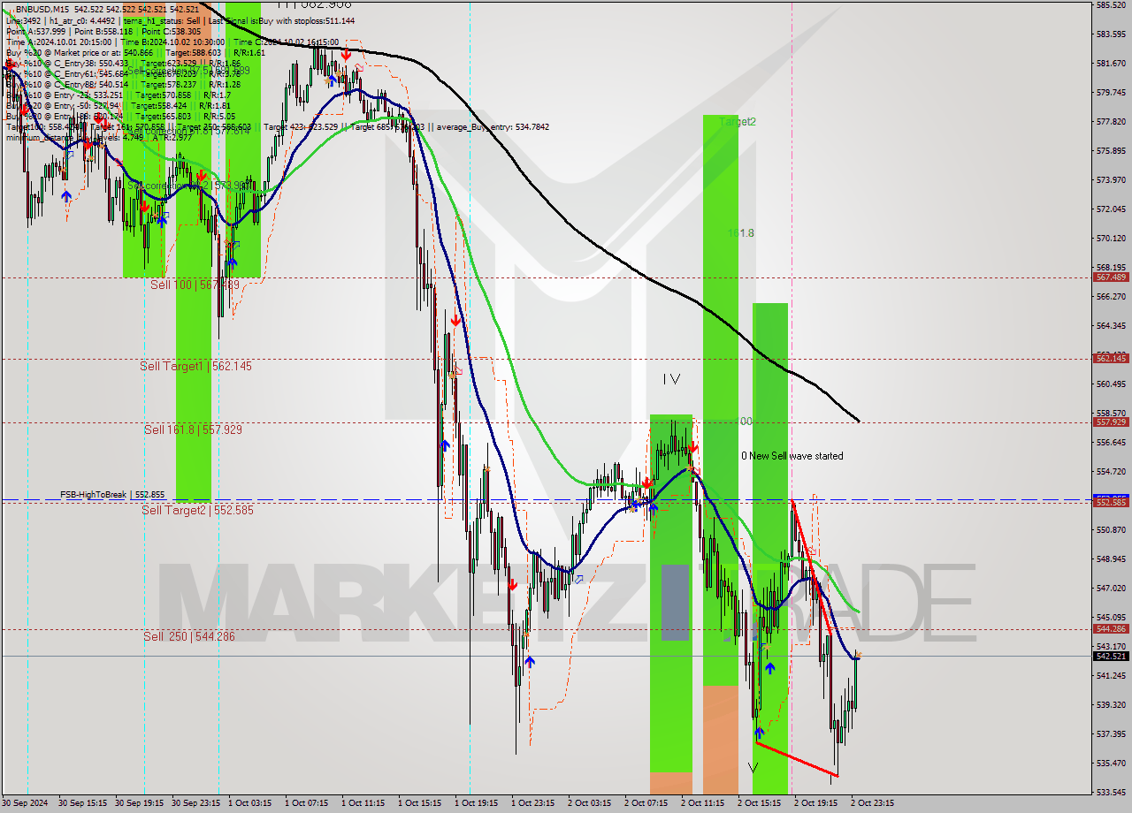This screenshot has width=1132, height=813.
Task: Click the red 544.286 price tag on the axis
Action: coord(1111,628)
